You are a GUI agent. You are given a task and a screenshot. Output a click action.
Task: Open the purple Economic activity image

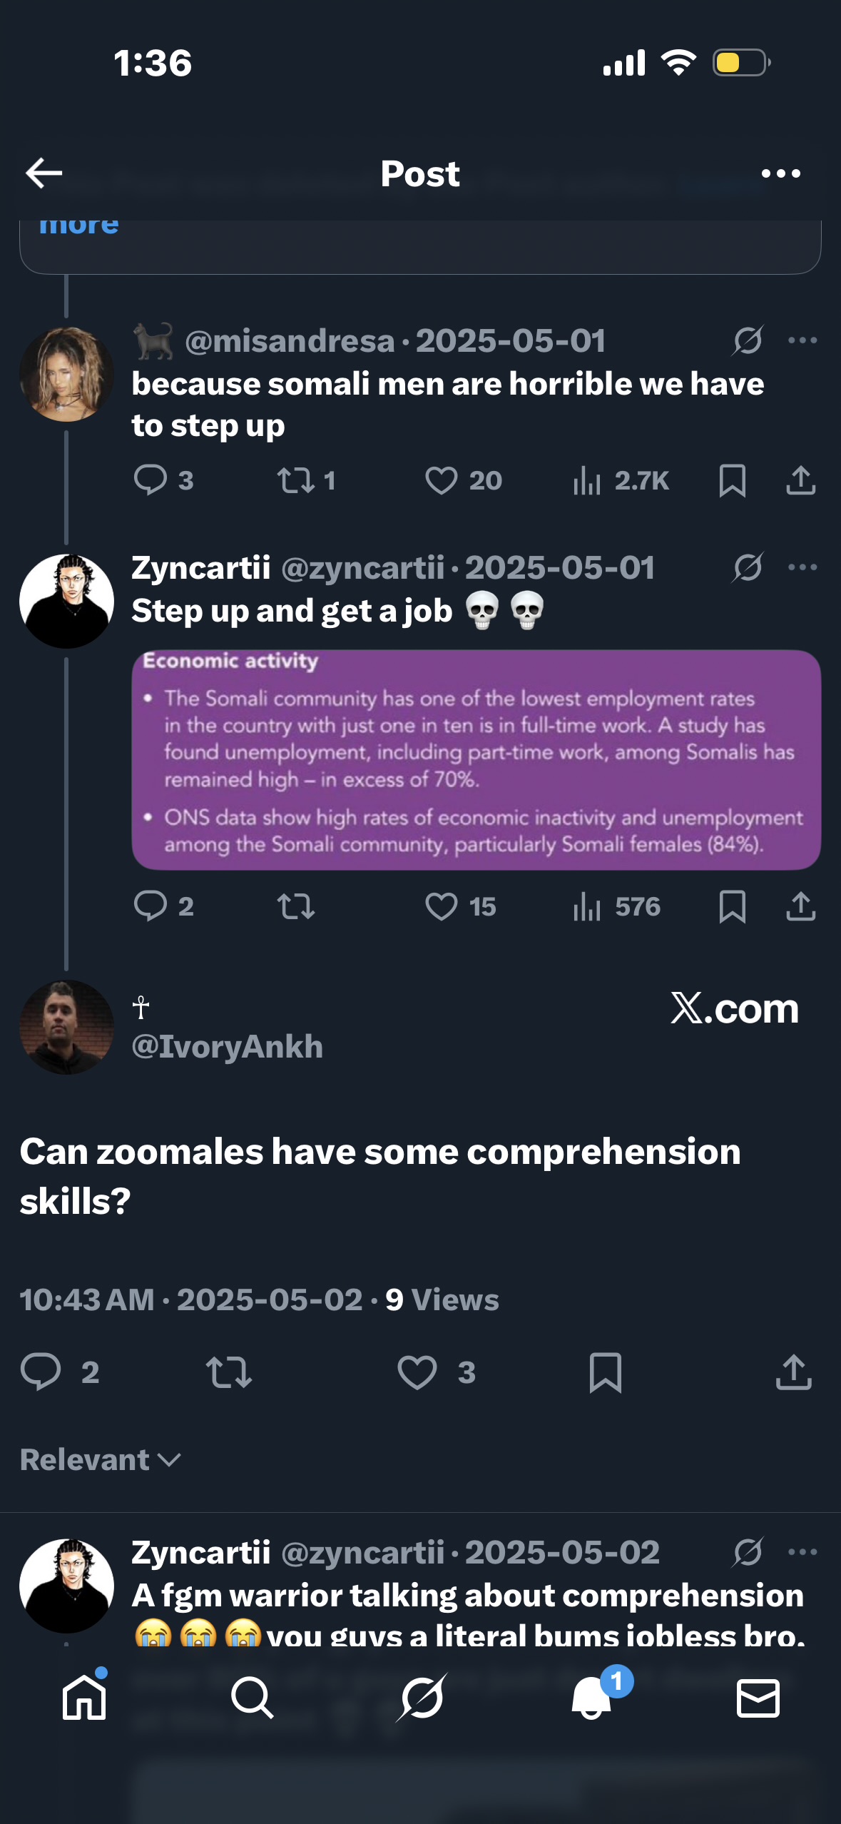(476, 759)
